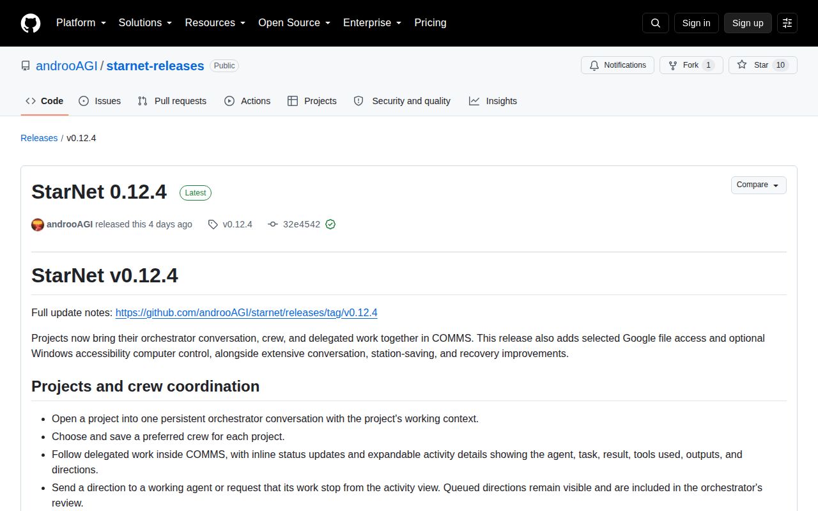Click the tag icon next to v0.12.4

click(x=213, y=225)
